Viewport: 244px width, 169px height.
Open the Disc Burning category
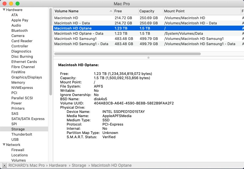click(22, 56)
